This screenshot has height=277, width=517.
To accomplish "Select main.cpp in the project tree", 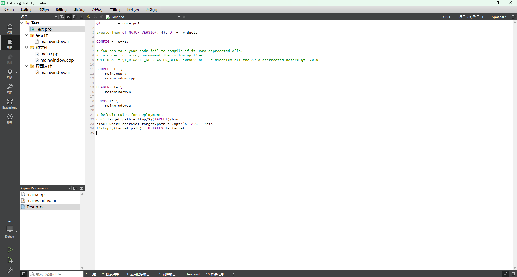I will 49,54.
